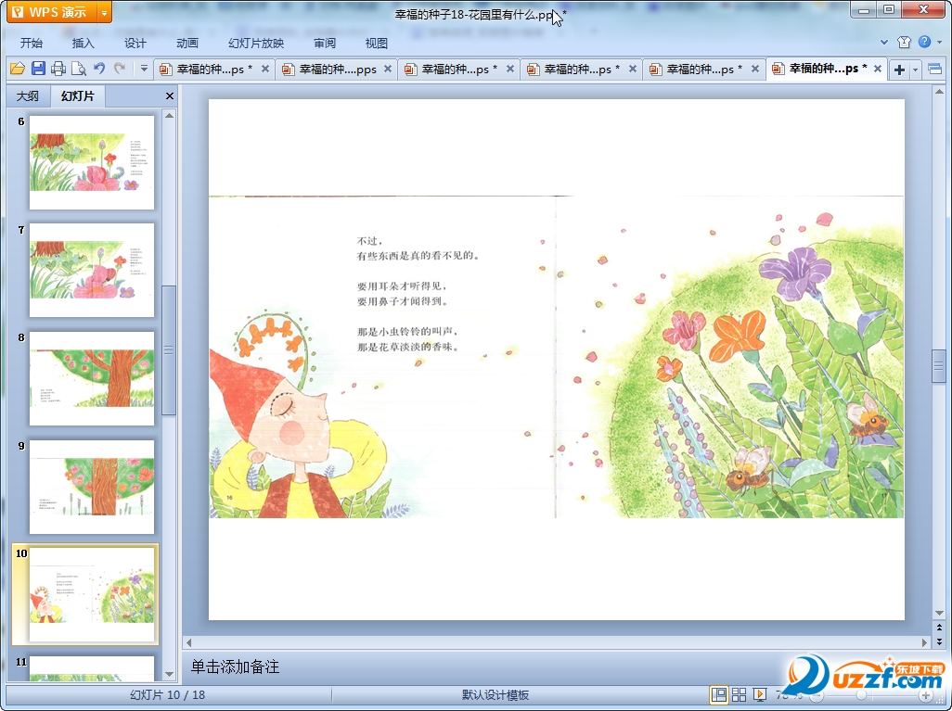Image resolution: width=952 pixels, height=711 pixels.
Task: Select slide 7 thumbnail
Action: click(92, 271)
